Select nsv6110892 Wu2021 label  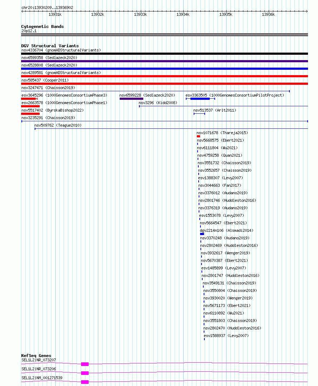[x=224, y=313]
